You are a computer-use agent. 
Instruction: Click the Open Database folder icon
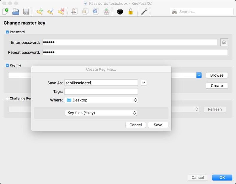[x=16, y=12]
